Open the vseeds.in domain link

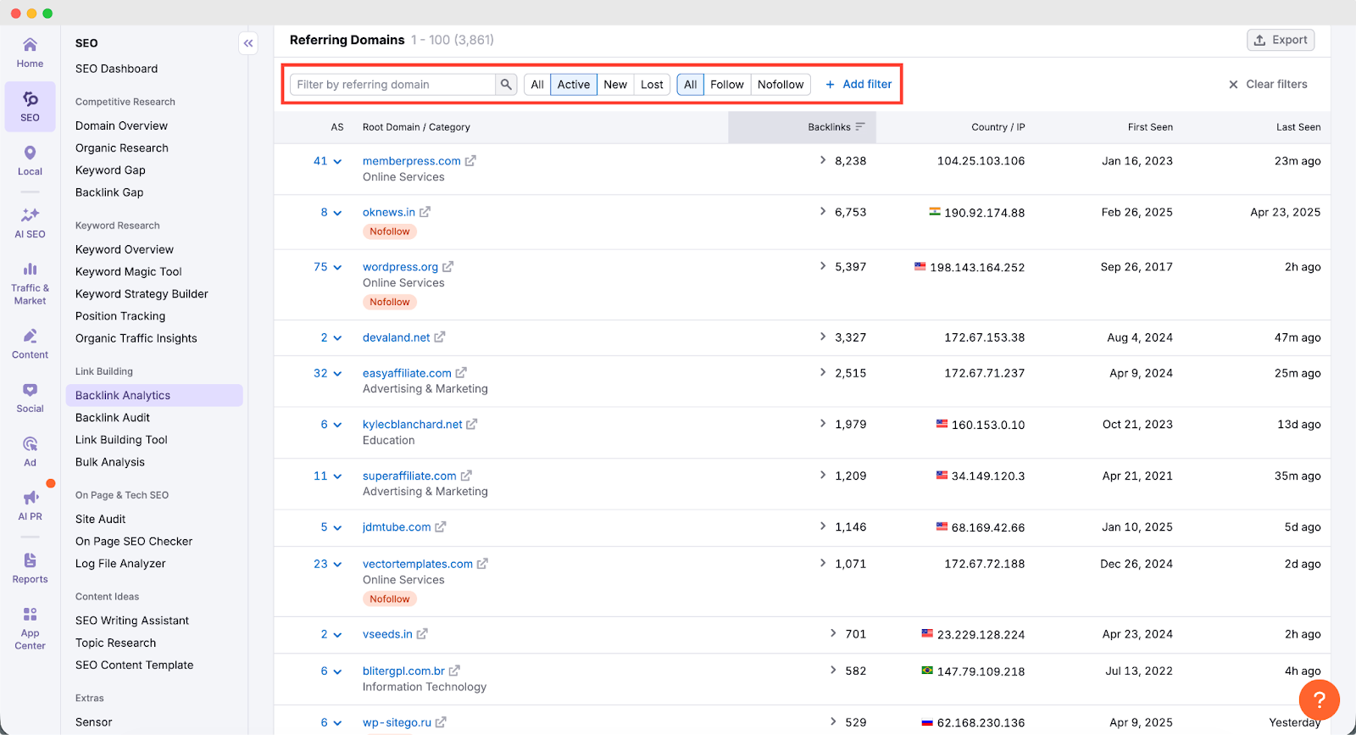click(x=387, y=634)
